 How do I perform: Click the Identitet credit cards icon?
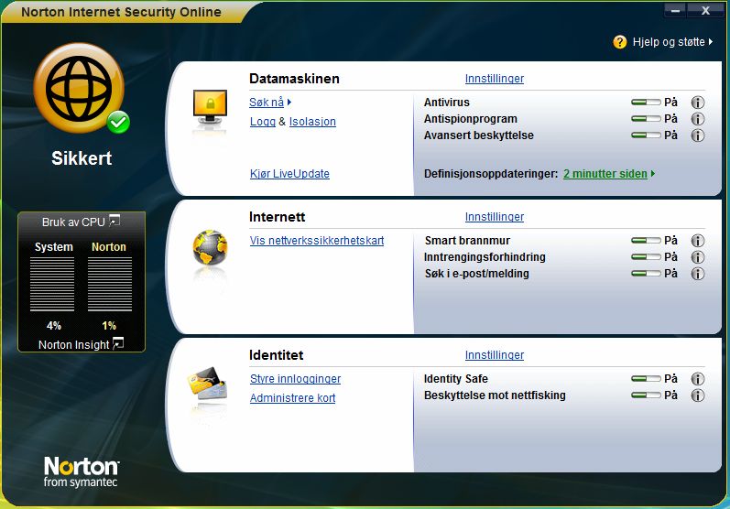[207, 384]
